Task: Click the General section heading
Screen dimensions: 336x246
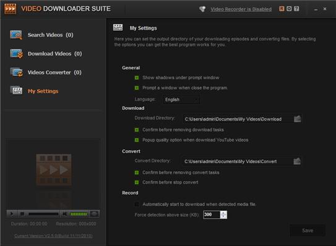Action: (x=131, y=67)
